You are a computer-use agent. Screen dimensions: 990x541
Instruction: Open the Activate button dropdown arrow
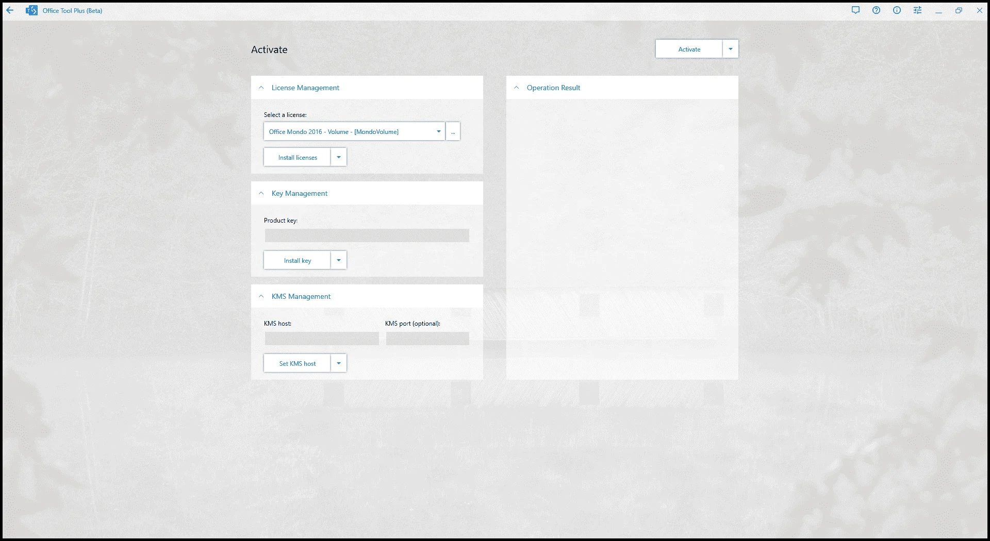(x=731, y=49)
